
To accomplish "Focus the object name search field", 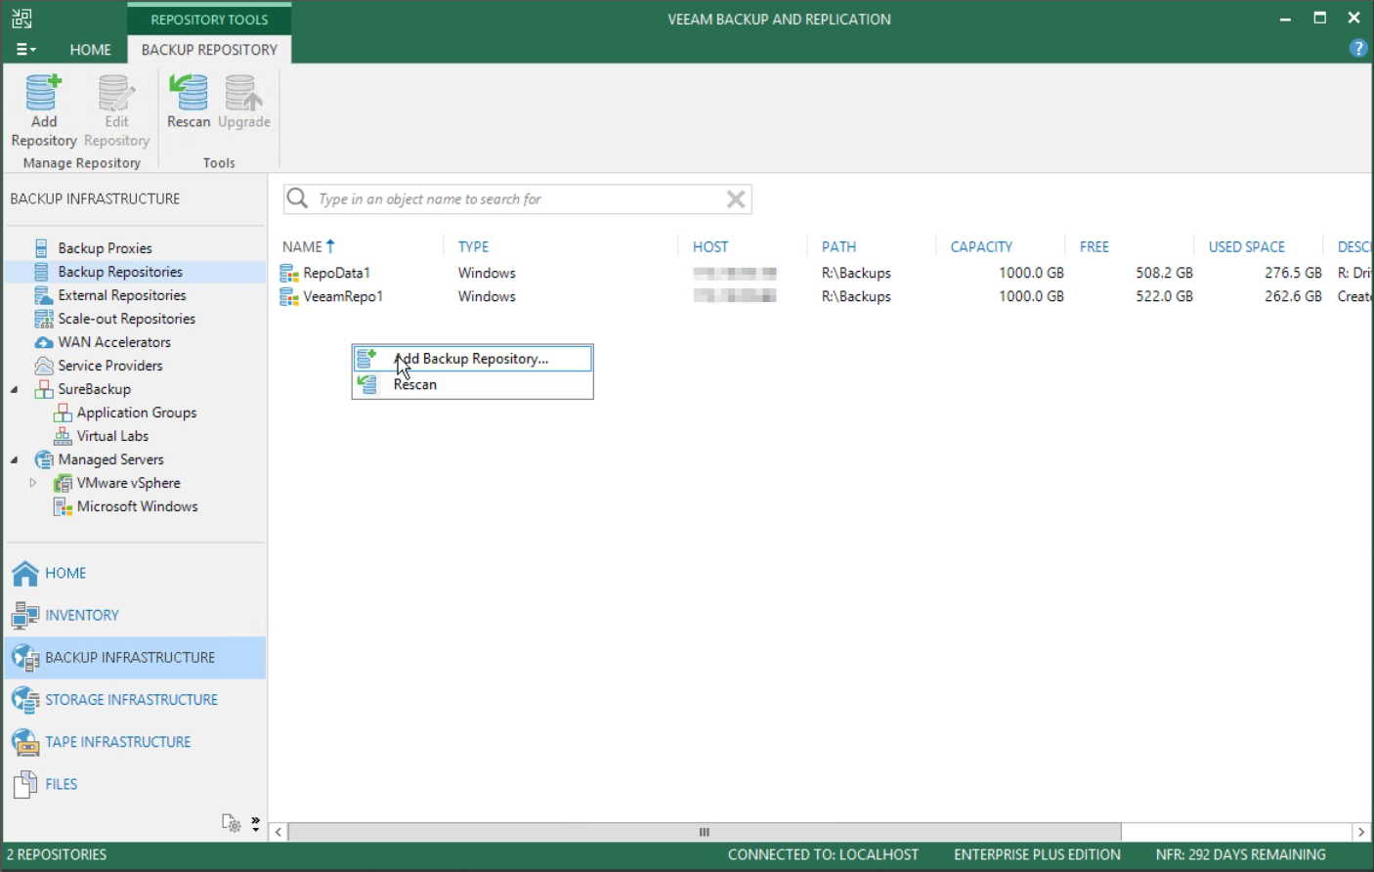I will point(518,199).
